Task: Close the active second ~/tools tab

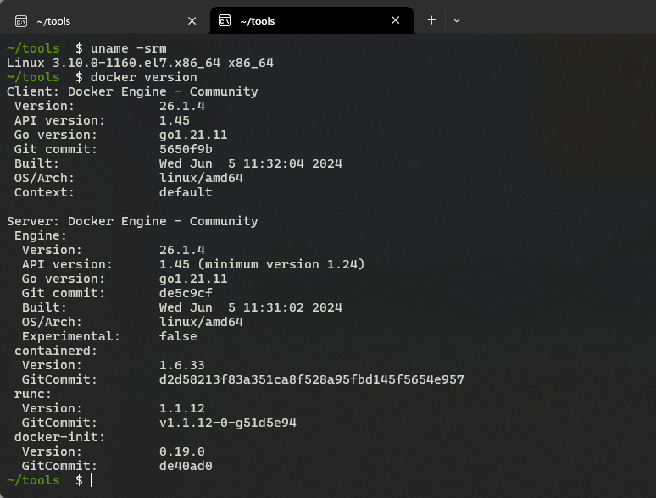Action: tap(395, 20)
